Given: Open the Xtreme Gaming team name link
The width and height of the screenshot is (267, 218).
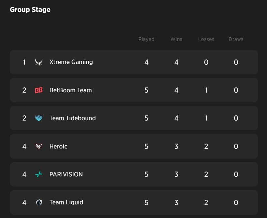Looking at the screenshot, I should coord(71,62).
